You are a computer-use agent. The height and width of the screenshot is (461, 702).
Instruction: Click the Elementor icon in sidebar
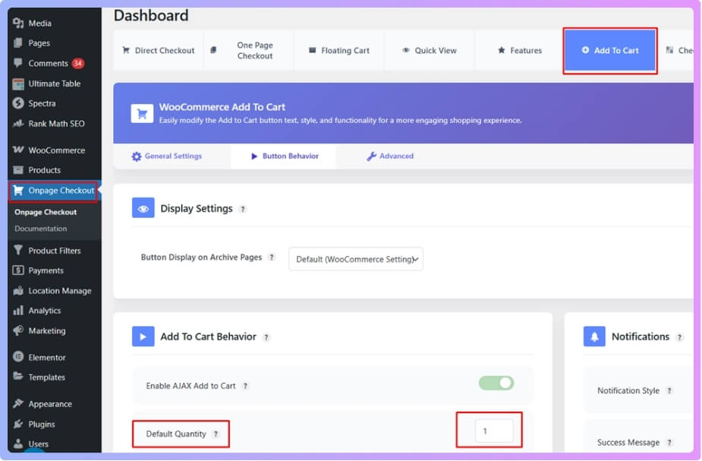pyautogui.click(x=18, y=357)
